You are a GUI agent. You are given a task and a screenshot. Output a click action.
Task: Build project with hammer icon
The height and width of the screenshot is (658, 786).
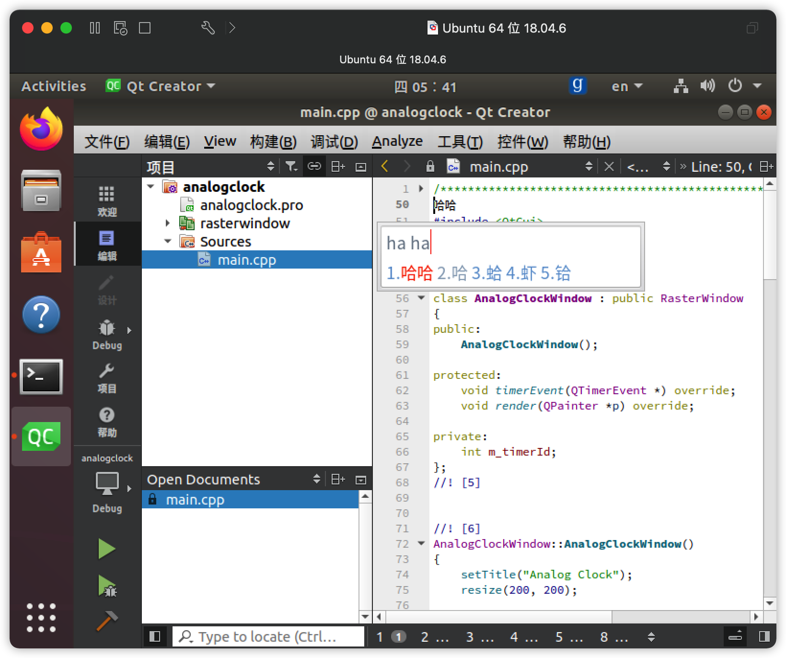pyautogui.click(x=107, y=621)
